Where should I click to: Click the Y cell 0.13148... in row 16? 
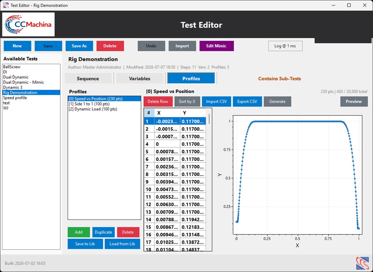point(193,235)
